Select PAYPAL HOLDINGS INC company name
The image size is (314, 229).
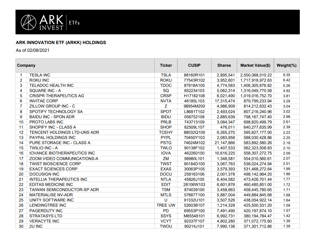click(52, 138)
